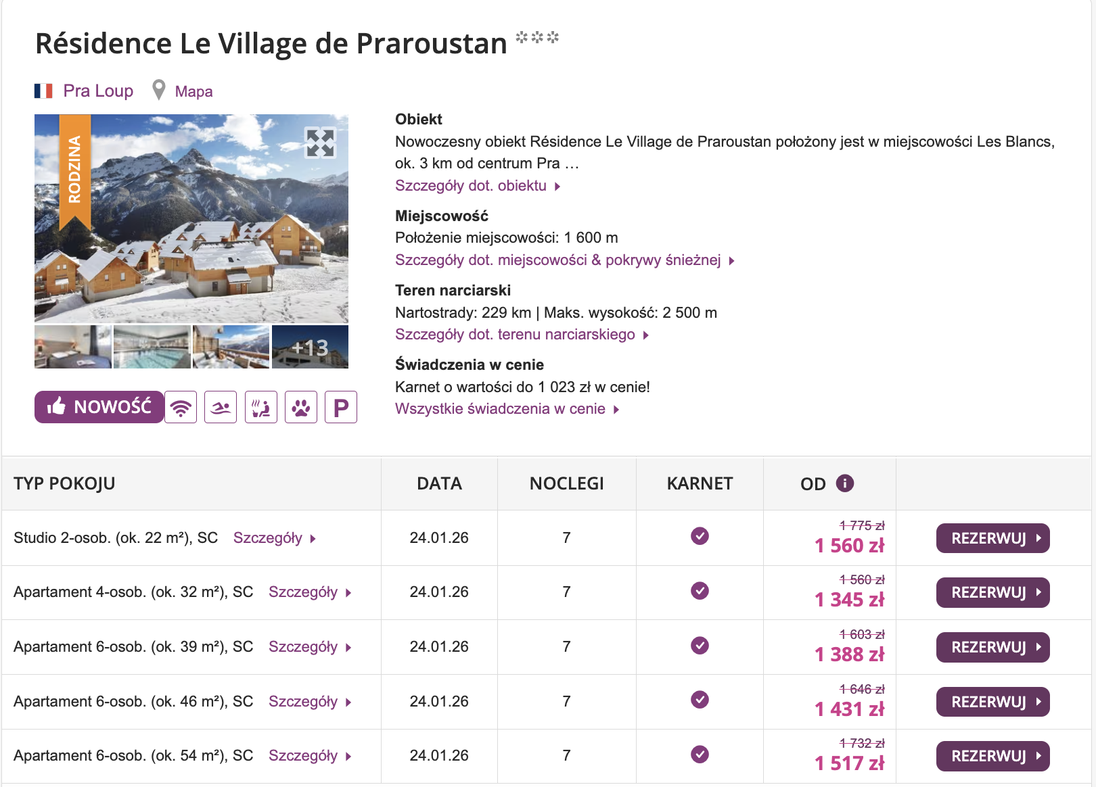Click the karnet checkmark in the 54 m² row
Screen dimensions: 1096x787
[x=700, y=755]
